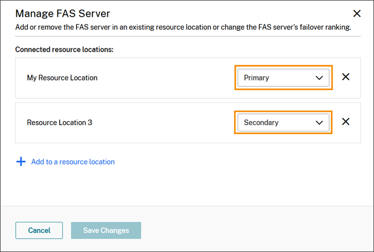Click the blue plus icon
The width and height of the screenshot is (374, 252).
coord(21,162)
